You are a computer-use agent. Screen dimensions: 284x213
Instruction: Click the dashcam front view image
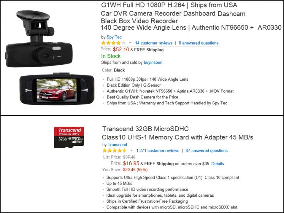click(x=39, y=39)
